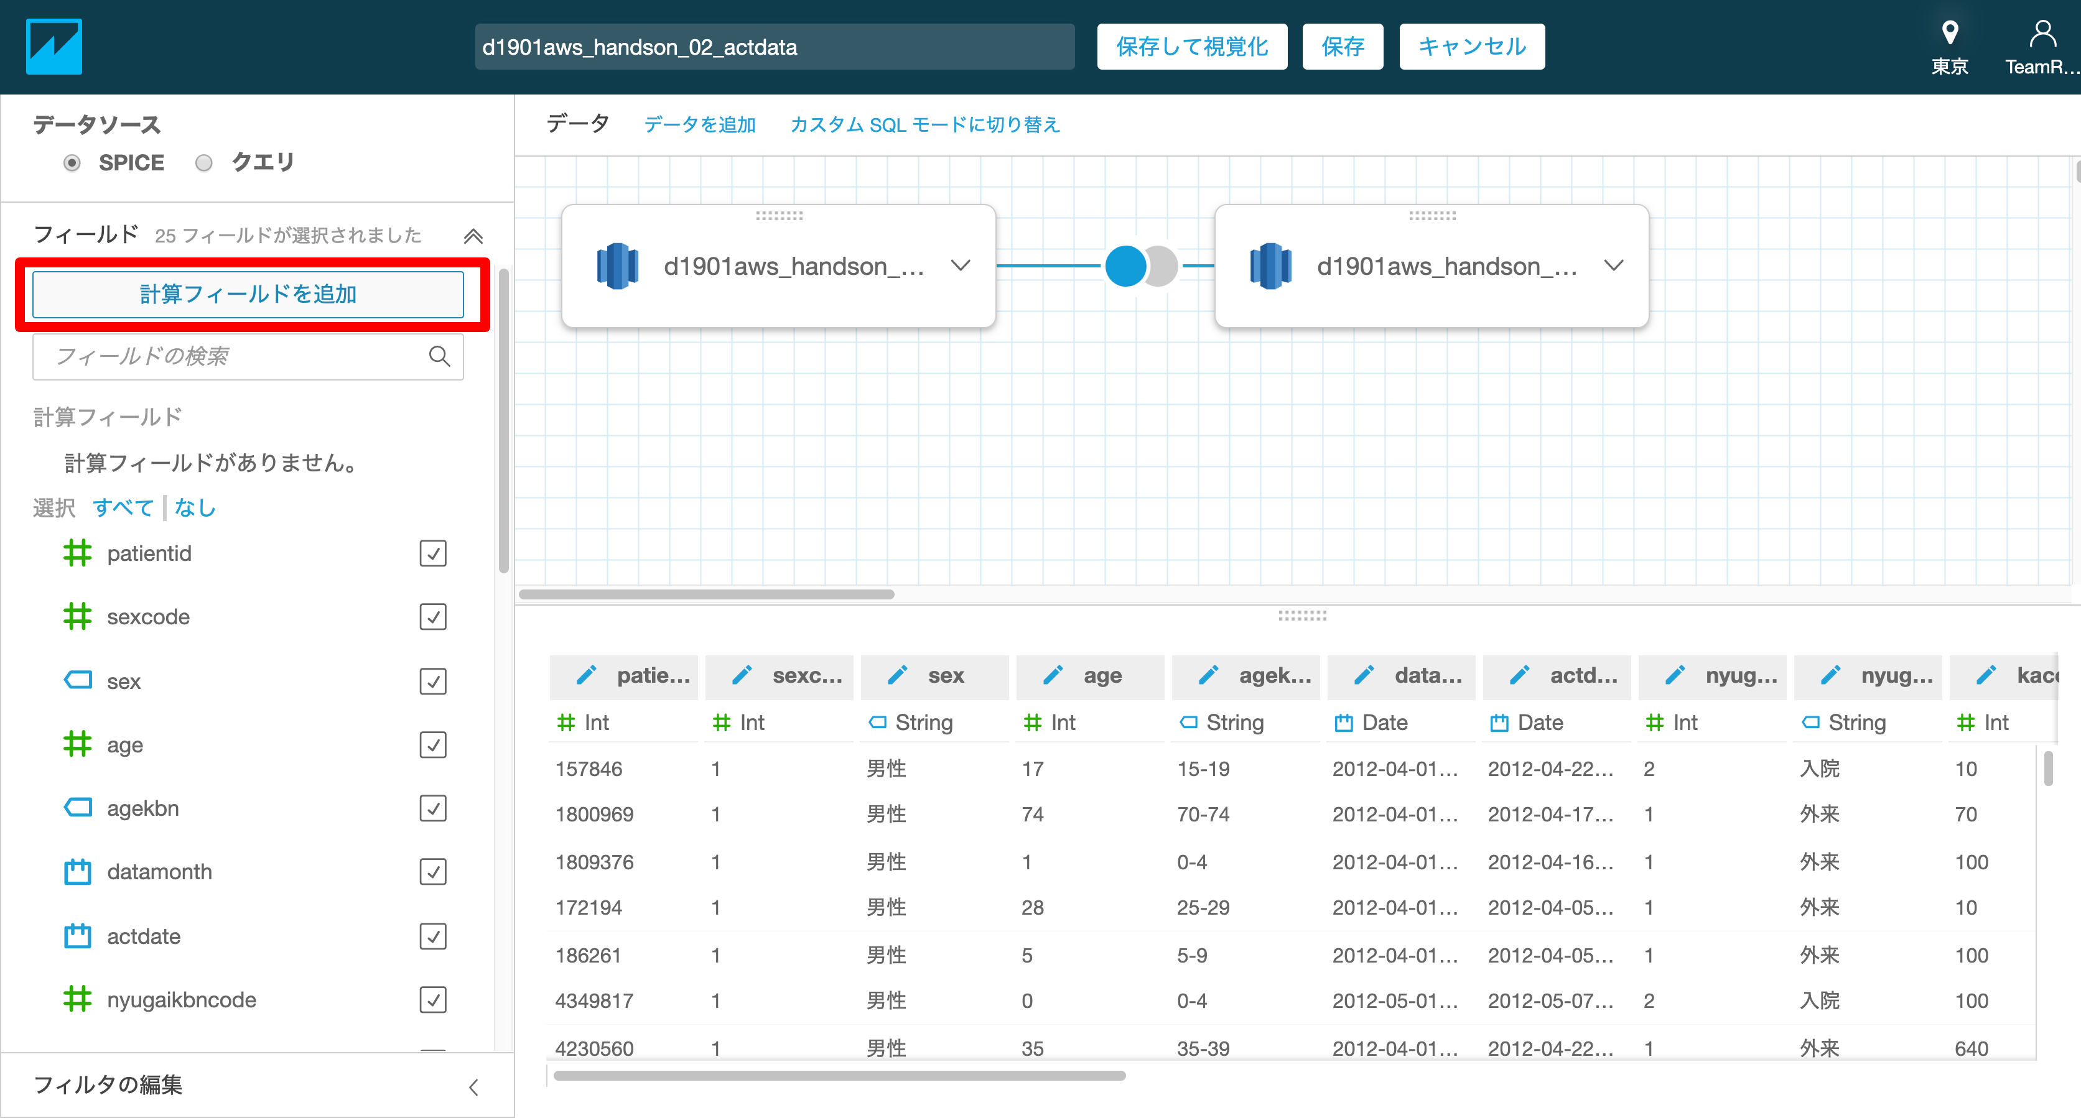Open the TeamR user account icon
The image size is (2081, 1118).
[x=2042, y=33]
